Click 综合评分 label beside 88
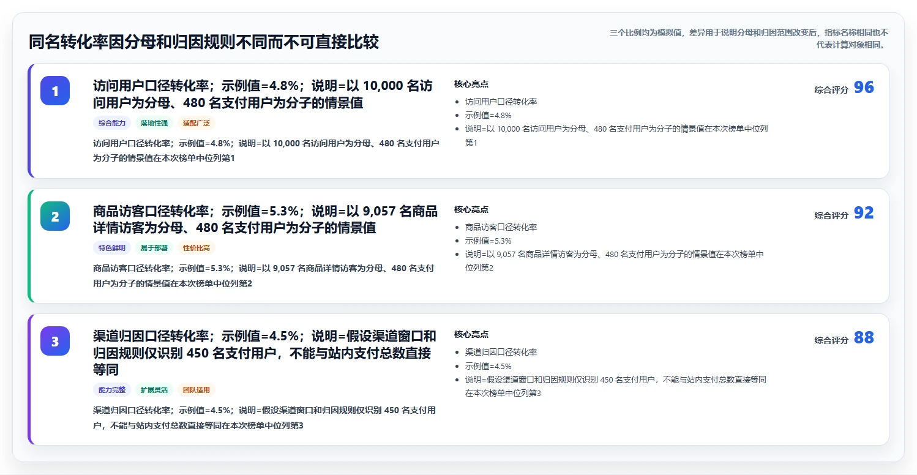The width and height of the screenshot is (917, 475). click(x=831, y=340)
